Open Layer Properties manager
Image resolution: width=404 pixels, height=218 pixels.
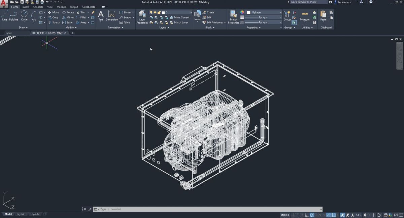142,17
